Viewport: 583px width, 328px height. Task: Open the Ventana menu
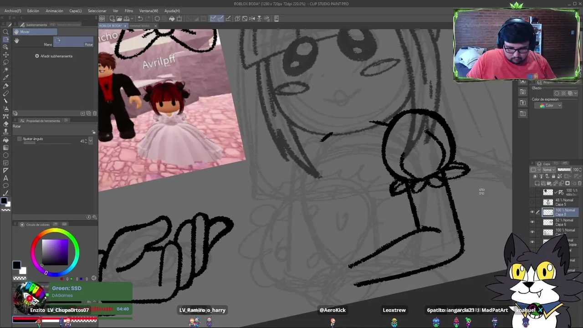148,11
